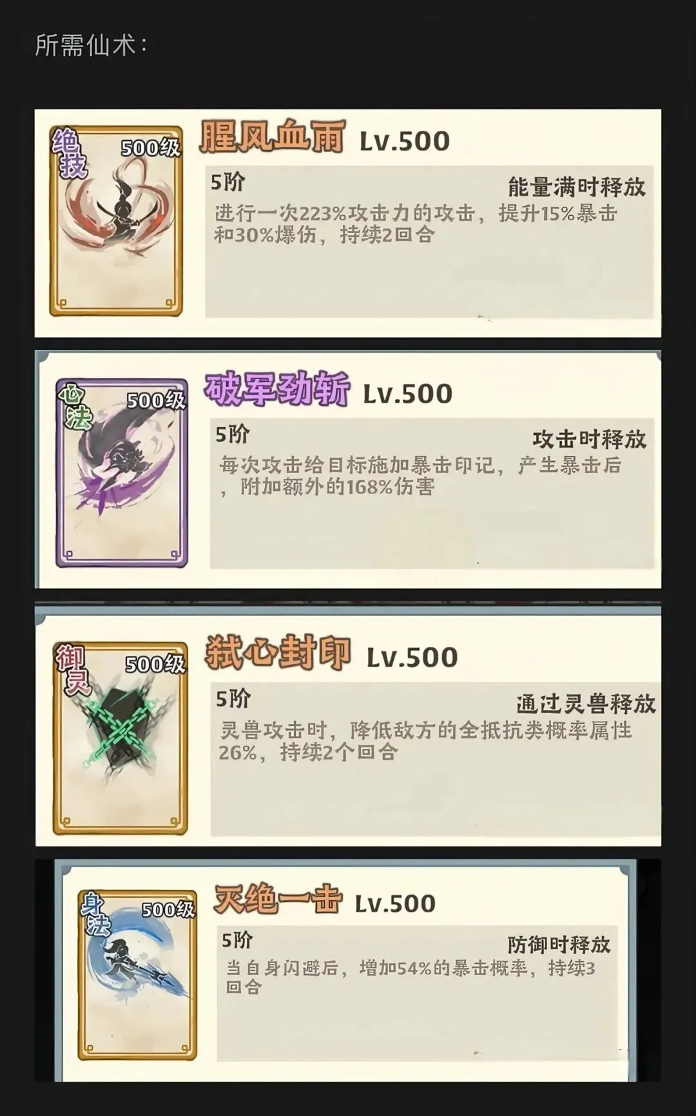The height and width of the screenshot is (1116, 696).
Task: Click the 灭绝一击 skill title
Action: click(278, 900)
